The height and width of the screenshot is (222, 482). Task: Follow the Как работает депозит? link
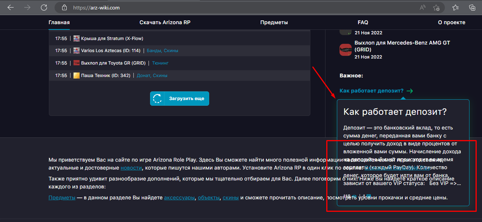coord(371,91)
